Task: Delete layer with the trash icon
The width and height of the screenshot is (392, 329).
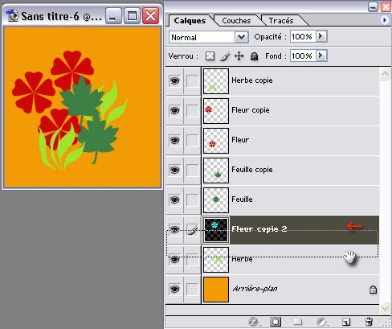Action: click(369, 321)
